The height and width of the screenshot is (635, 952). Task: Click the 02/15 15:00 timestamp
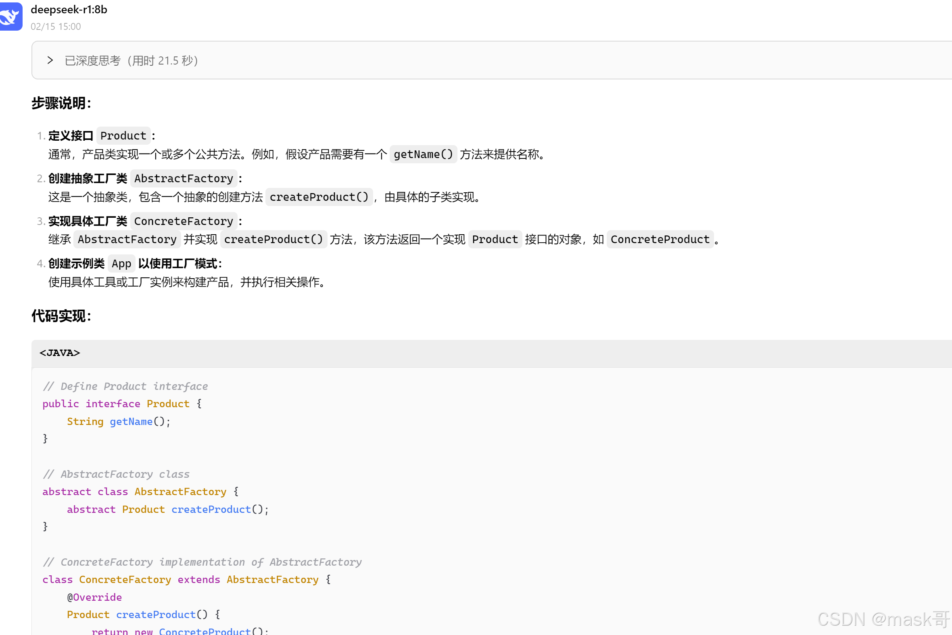(56, 26)
